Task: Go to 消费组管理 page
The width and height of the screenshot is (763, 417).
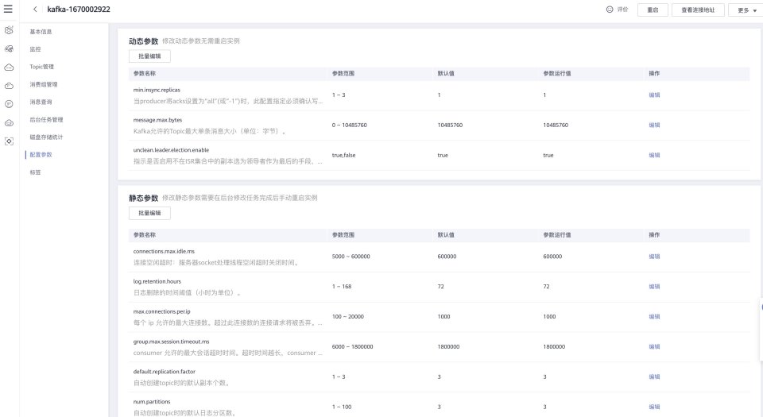Action: (44, 84)
